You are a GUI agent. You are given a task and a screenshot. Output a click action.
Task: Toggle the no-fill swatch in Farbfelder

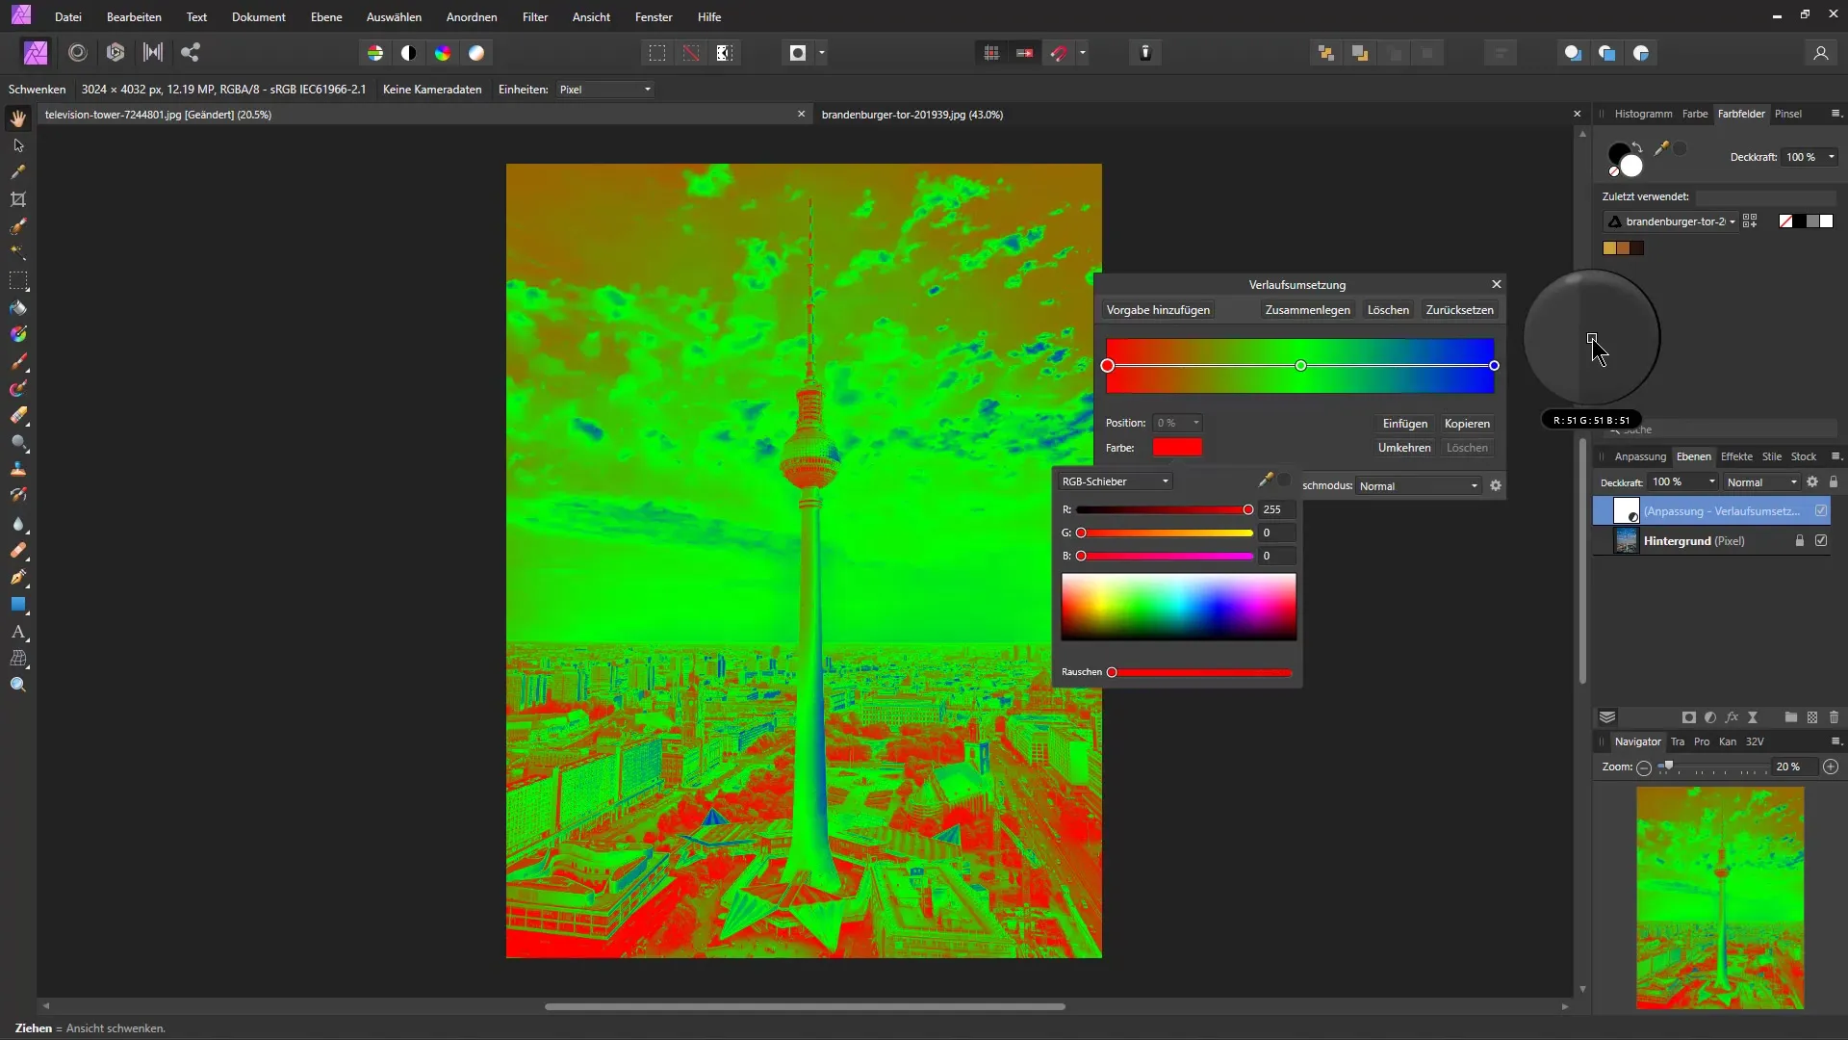click(1785, 221)
